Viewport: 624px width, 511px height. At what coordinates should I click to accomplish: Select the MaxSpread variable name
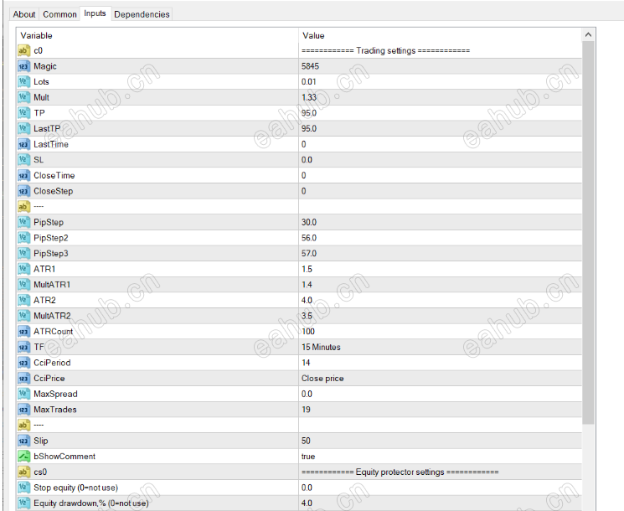(x=56, y=394)
